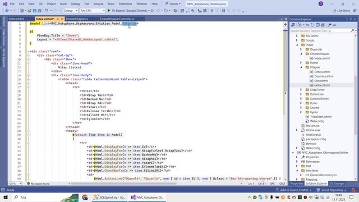Expand the Scripts folder
Image resolution: width=359 pixels, height=202 pixels.
[297, 40]
